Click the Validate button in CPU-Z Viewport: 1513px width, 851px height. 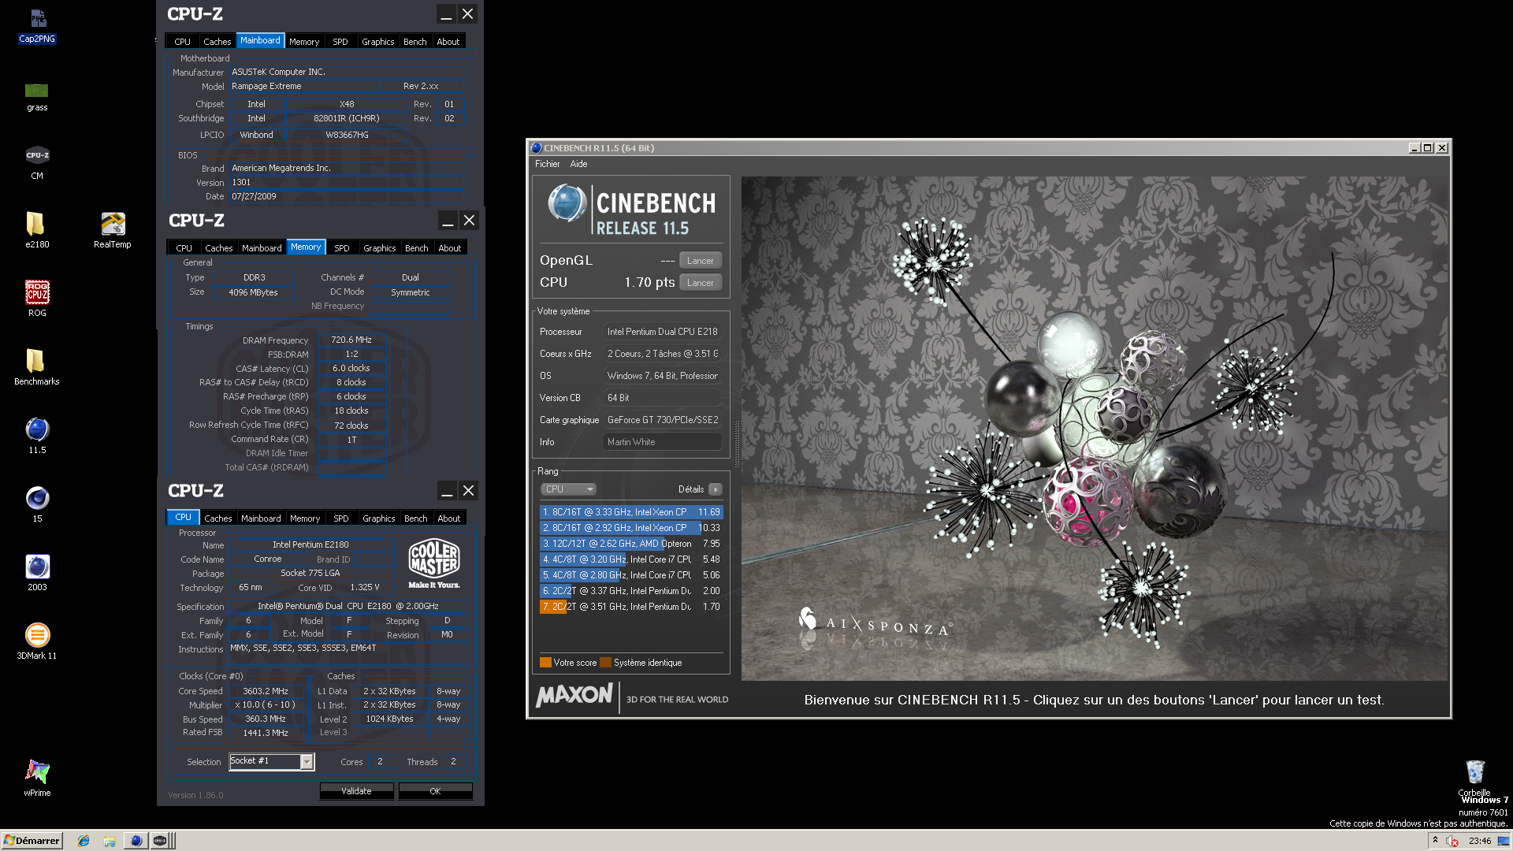click(356, 791)
